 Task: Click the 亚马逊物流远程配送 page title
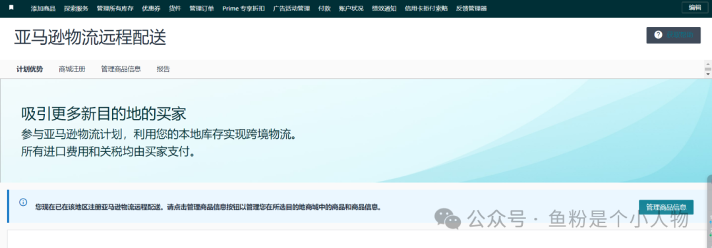(90, 38)
